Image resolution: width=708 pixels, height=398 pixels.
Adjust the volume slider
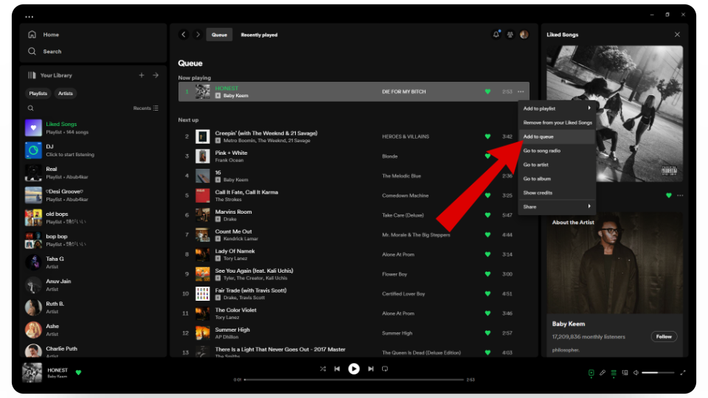(x=658, y=373)
